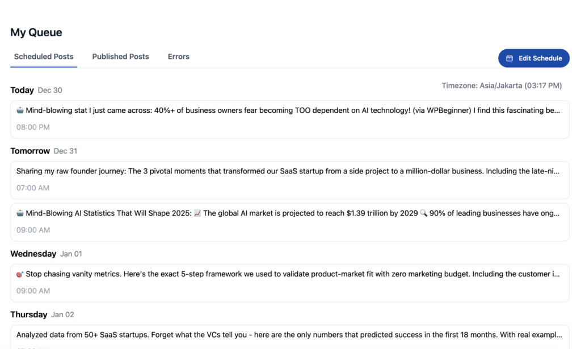
Task: Click the Today Dec 30 date header
Action: click(x=36, y=90)
